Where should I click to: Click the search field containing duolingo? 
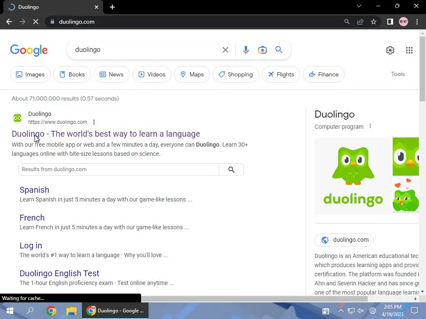coord(147,50)
